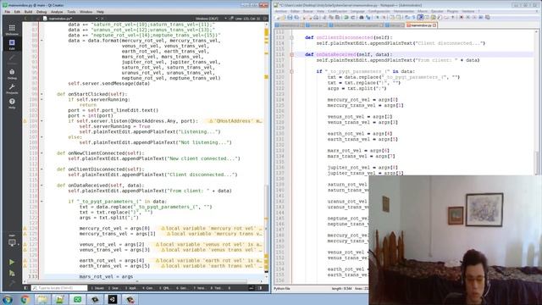Collapse onStartClicked function fold marker
Image resolution: width=542 pixels, height=305 pixels.
(41, 94)
